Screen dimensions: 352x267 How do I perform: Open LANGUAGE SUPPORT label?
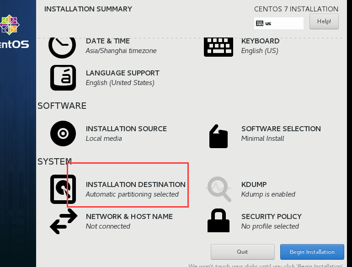click(123, 73)
